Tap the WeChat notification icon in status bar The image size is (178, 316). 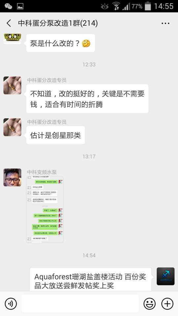[8, 6]
